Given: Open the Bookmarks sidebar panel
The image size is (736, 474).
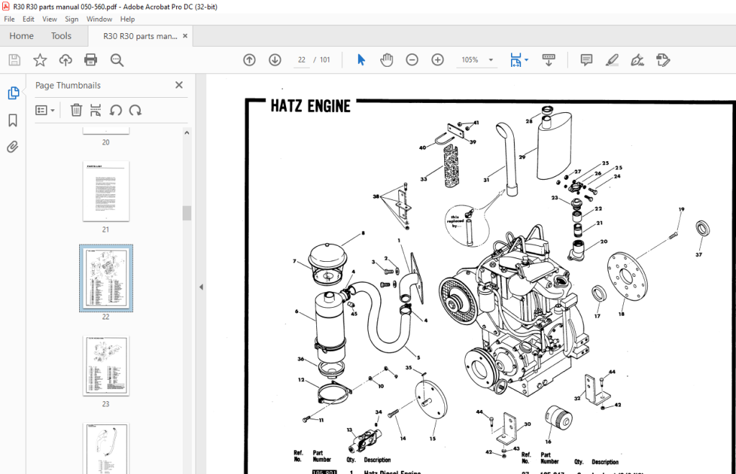Looking at the screenshot, I should 13,120.
